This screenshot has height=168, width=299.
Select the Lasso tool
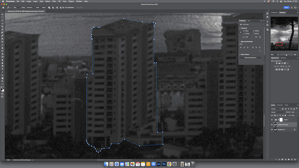coord(2,20)
